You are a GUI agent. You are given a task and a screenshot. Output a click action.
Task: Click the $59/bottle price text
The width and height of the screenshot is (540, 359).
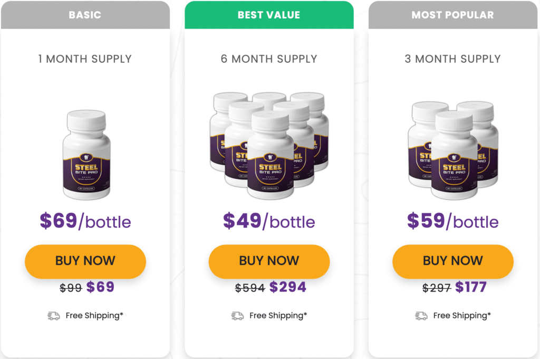click(x=453, y=221)
